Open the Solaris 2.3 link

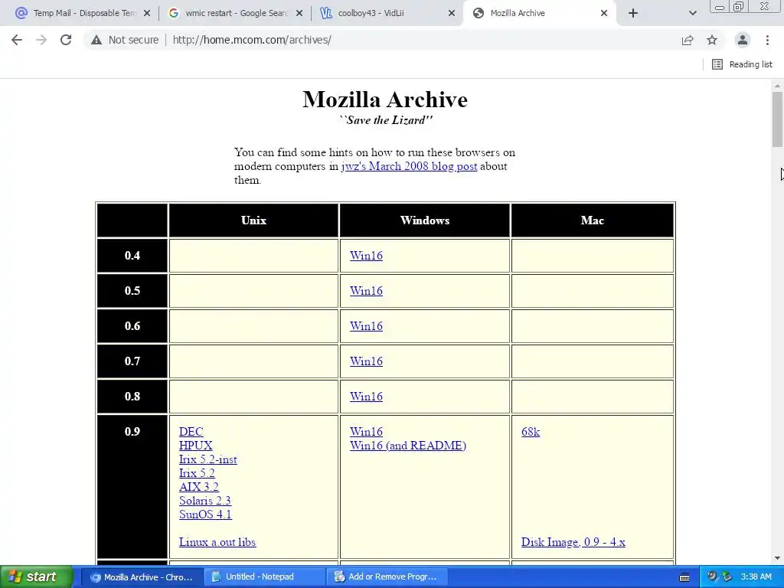click(x=205, y=501)
